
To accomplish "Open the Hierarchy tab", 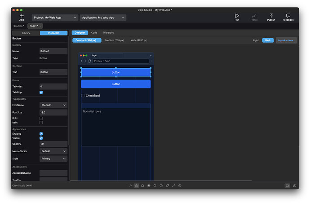I will pyautogui.click(x=109, y=33).
